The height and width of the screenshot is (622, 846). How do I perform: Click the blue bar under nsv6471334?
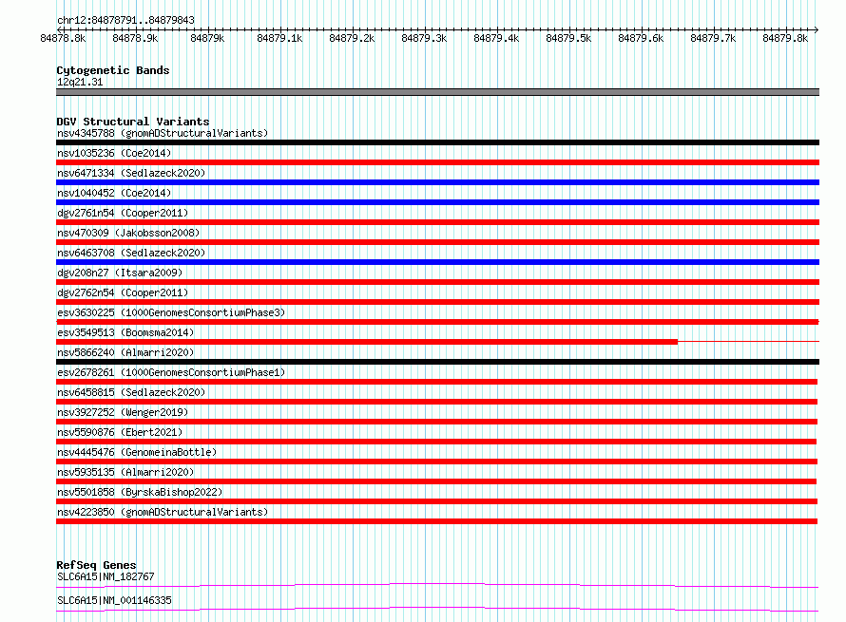[437, 182]
